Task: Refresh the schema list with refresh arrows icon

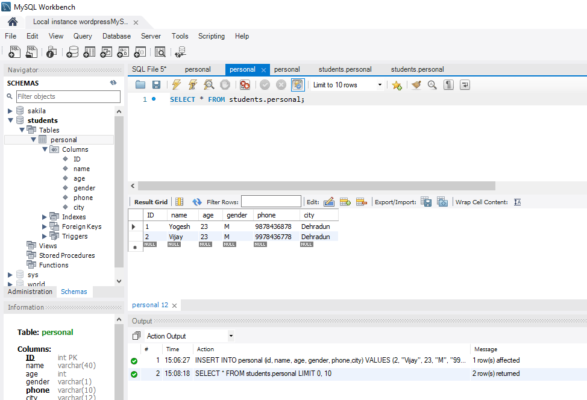Action: coord(113,83)
